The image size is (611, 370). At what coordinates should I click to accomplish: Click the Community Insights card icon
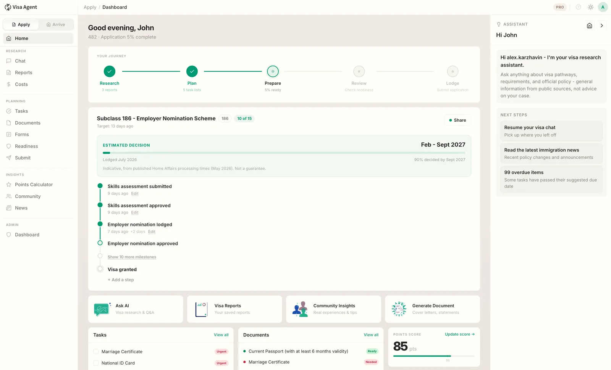click(x=300, y=309)
